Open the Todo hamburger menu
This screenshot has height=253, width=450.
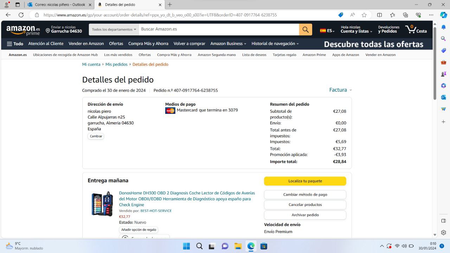(15, 44)
